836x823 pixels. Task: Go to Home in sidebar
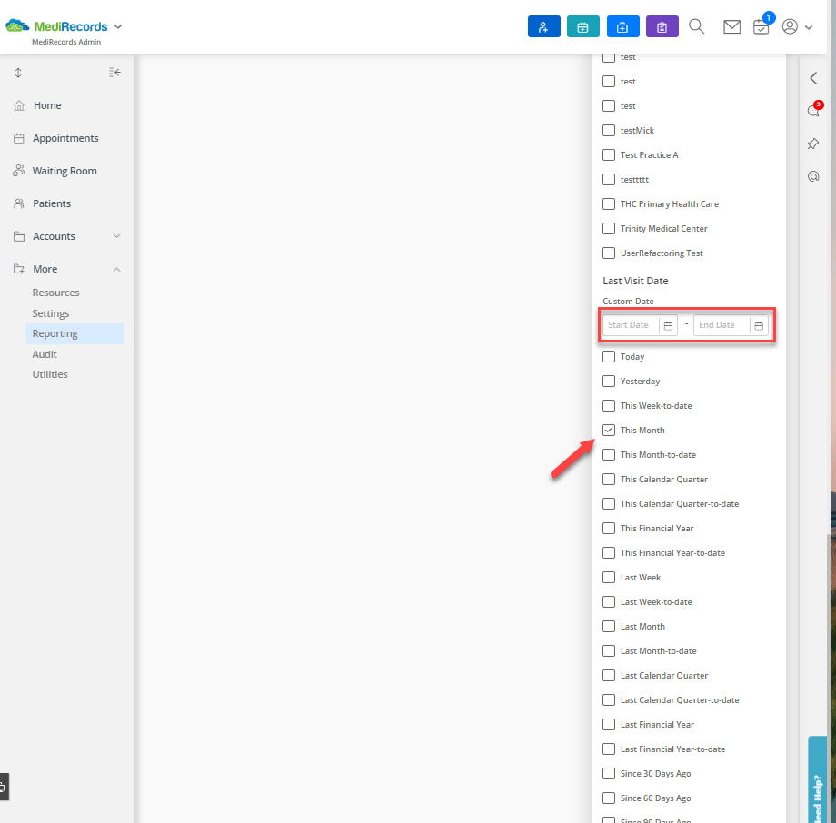[47, 105]
